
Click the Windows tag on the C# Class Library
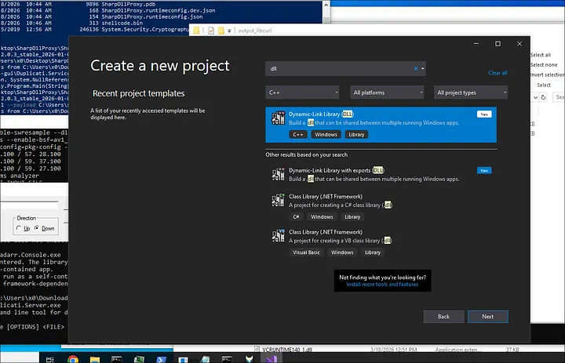point(323,217)
